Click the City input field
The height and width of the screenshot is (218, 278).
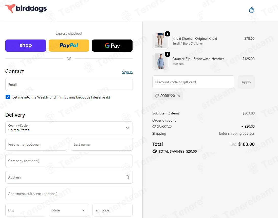(x=25, y=210)
